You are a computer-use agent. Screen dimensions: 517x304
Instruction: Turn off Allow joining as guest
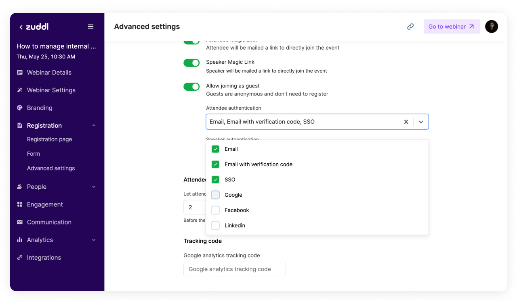coord(191,87)
